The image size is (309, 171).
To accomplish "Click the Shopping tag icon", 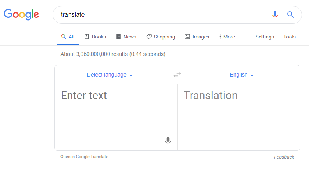I will coord(149,37).
